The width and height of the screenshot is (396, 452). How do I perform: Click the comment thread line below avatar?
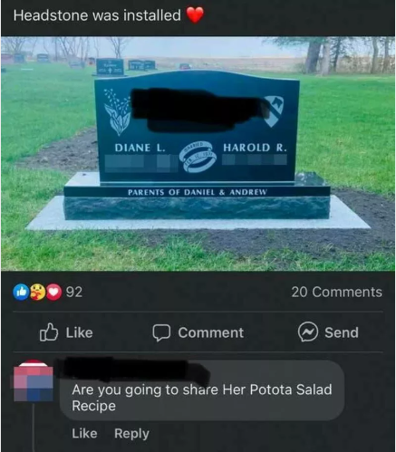click(34, 428)
